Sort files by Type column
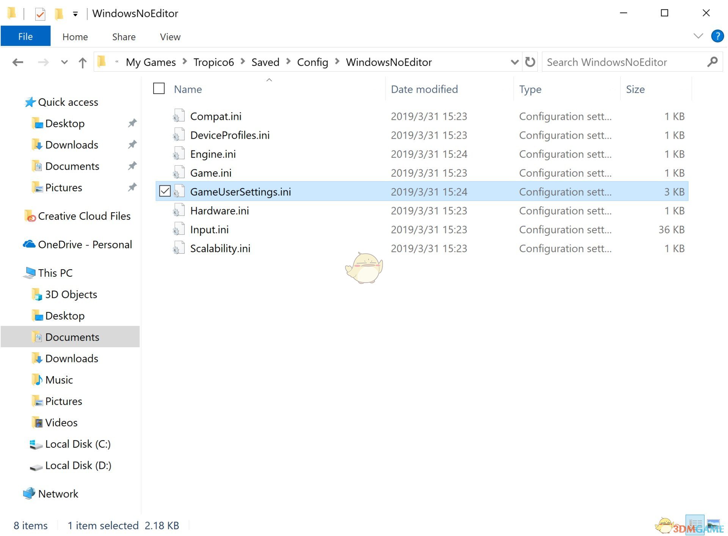728x536 pixels. point(530,89)
